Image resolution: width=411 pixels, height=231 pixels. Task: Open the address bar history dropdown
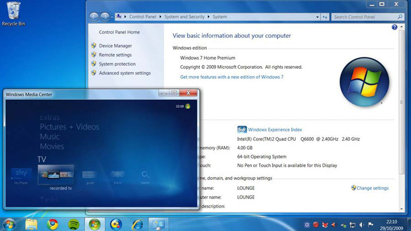[x=317, y=17]
